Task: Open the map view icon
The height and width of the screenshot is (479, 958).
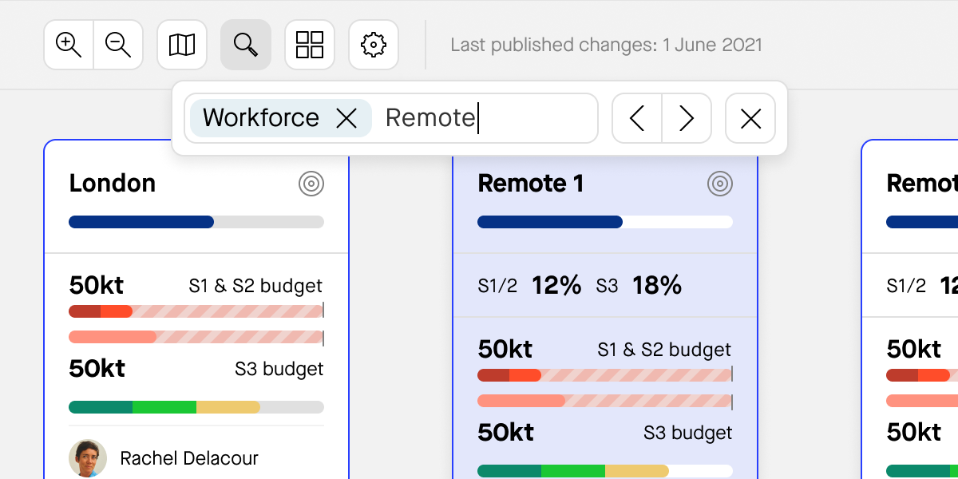Action: coord(182,45)
